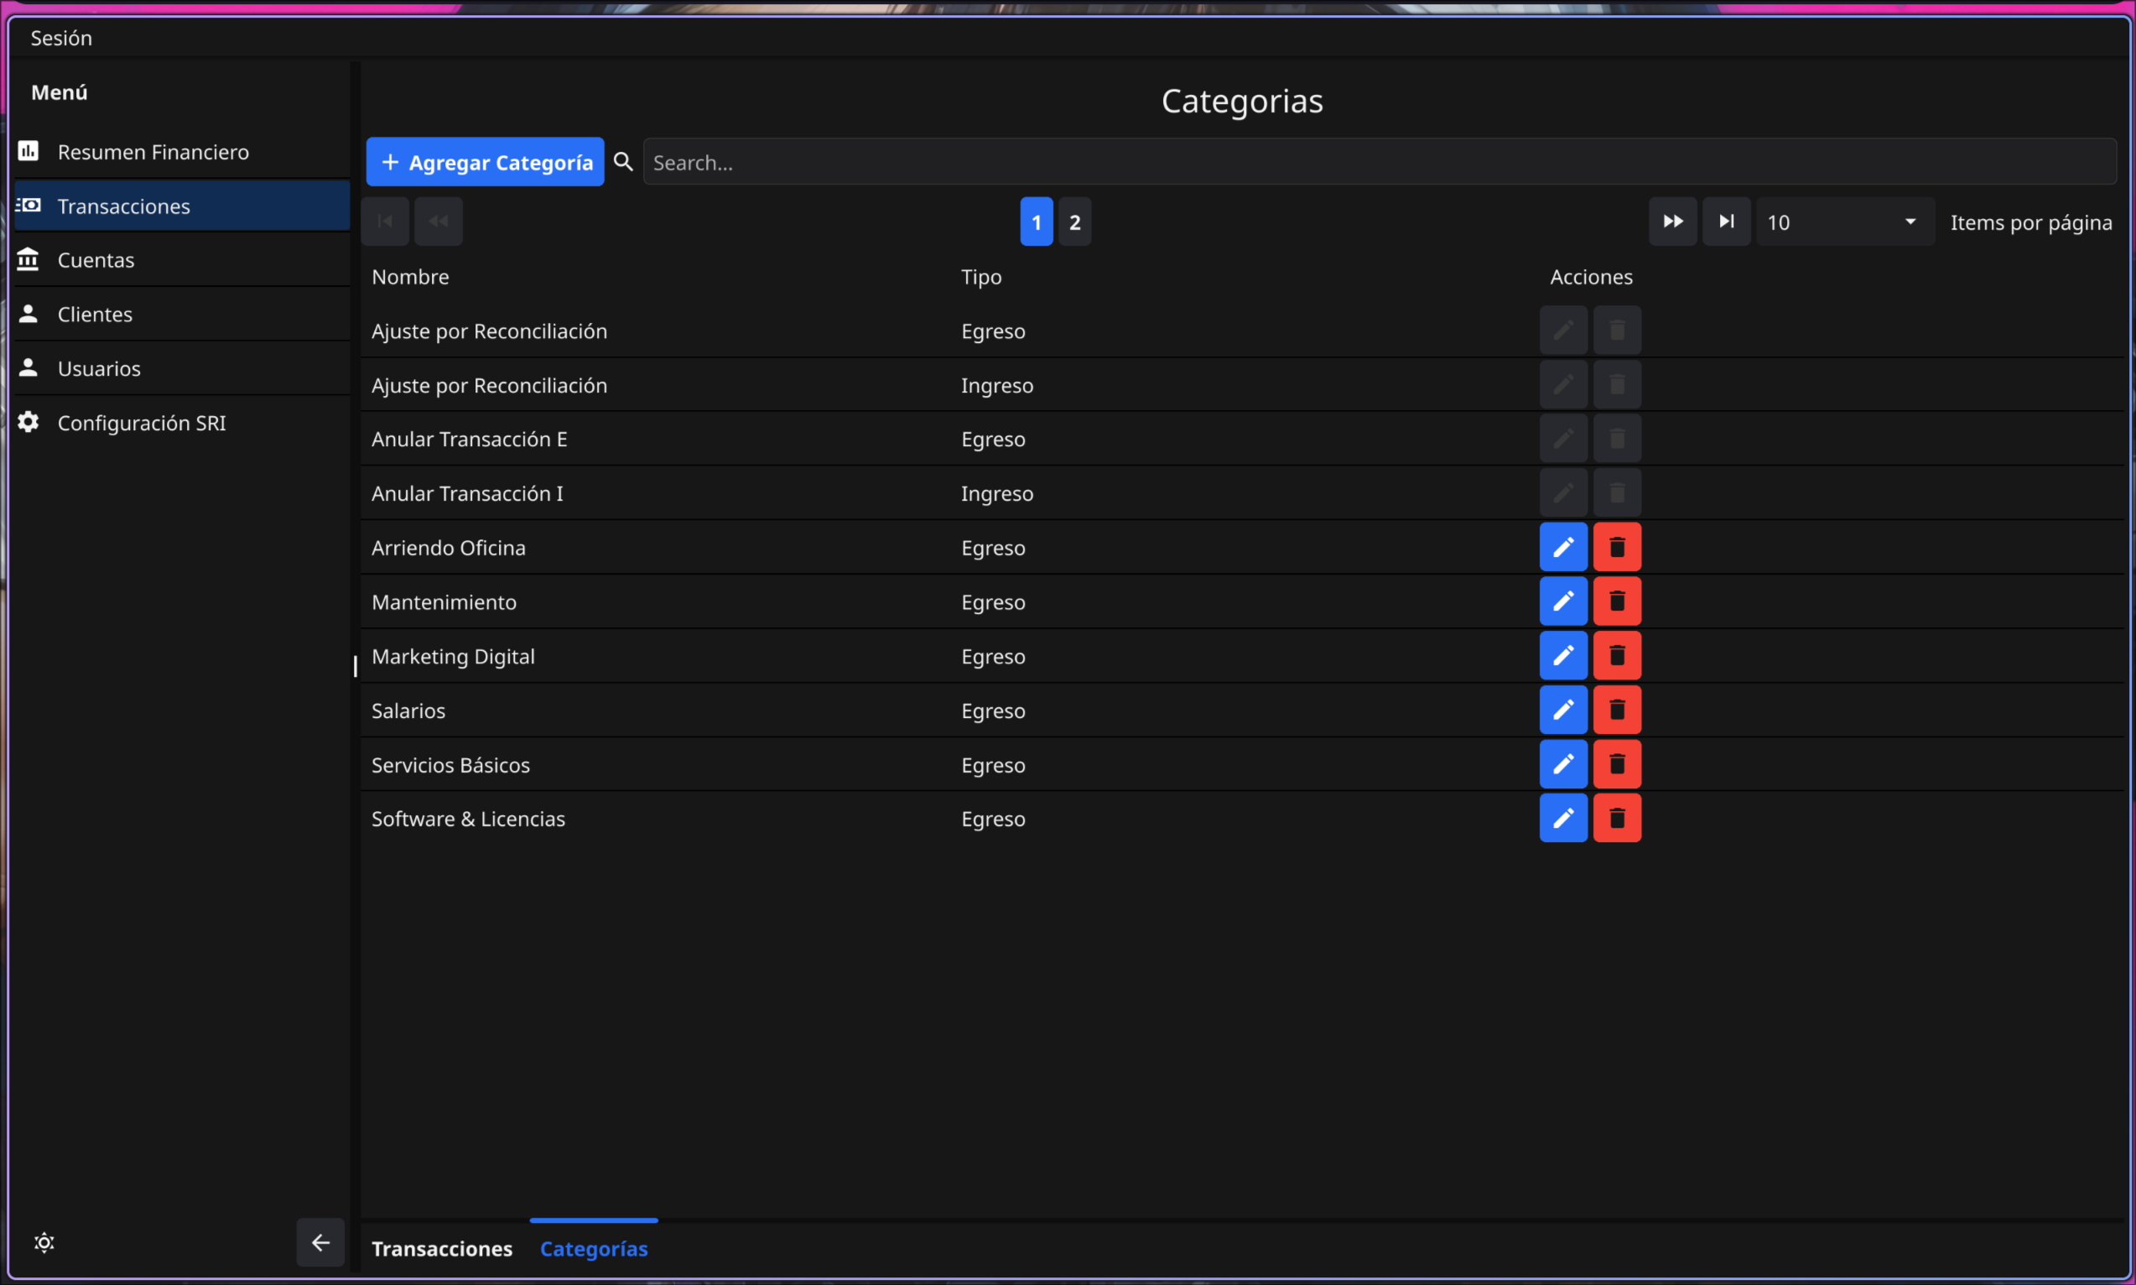Delete the Mantenimiento category
This screenshot has height=1285, width=2136.
pyautogui.click(x=1616, y=601)
